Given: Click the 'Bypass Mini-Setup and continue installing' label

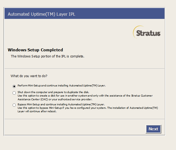Looking at the screenshot, I should [61, 105].
